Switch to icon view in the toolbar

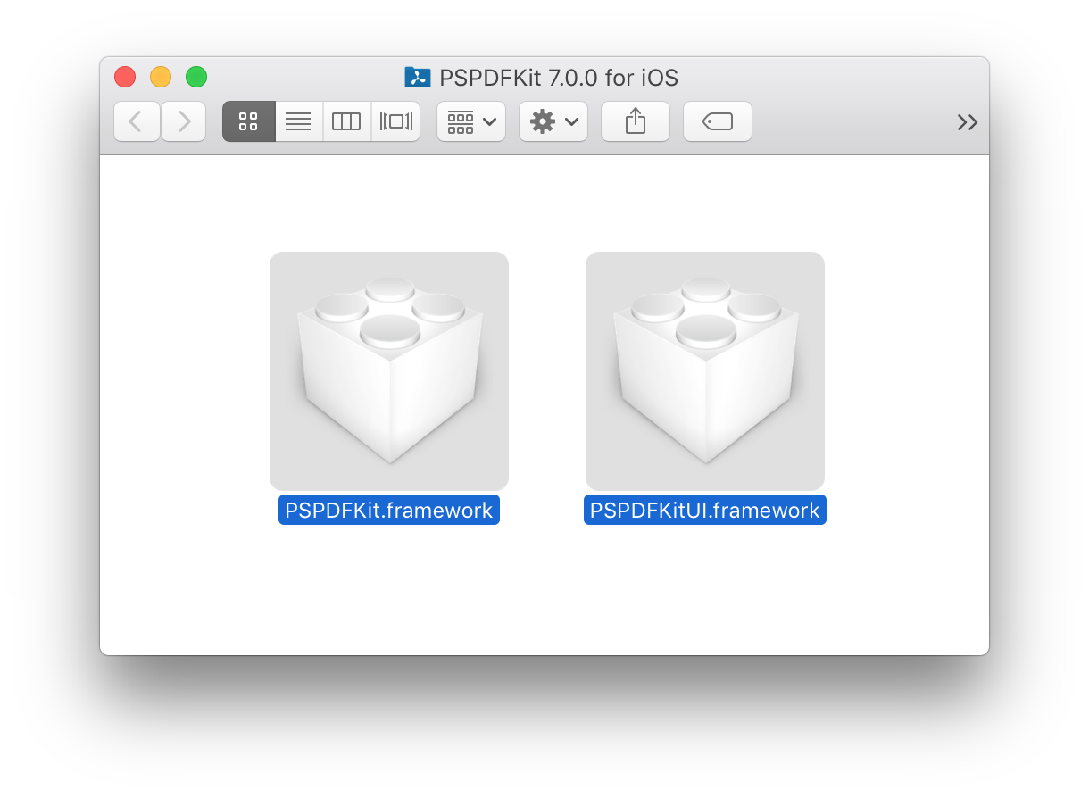(x=248, y=121)
